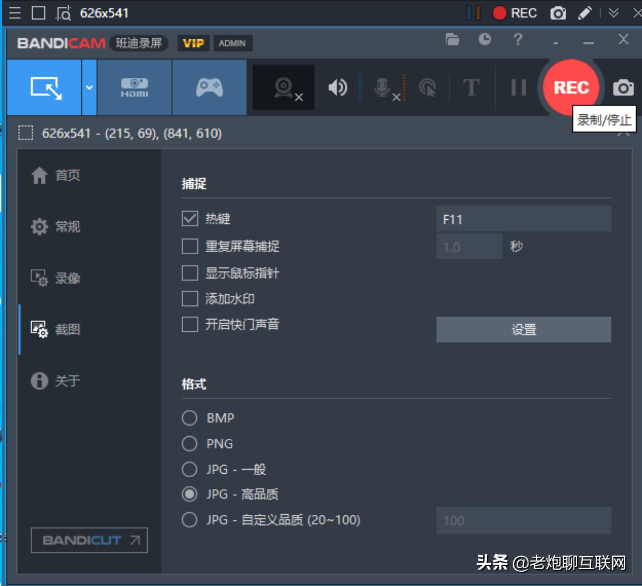
Task: Click the dashed selection area icon
Action: point(26,133)
